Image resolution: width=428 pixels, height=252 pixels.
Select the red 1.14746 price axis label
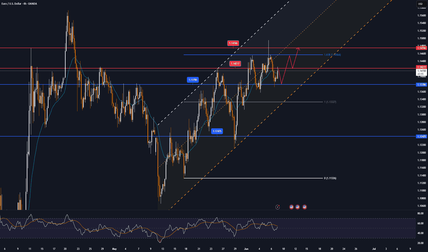coord(422,48)
